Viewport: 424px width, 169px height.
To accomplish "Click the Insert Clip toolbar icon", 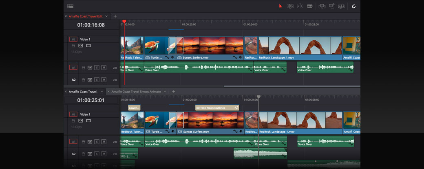I will coord(322,6).
